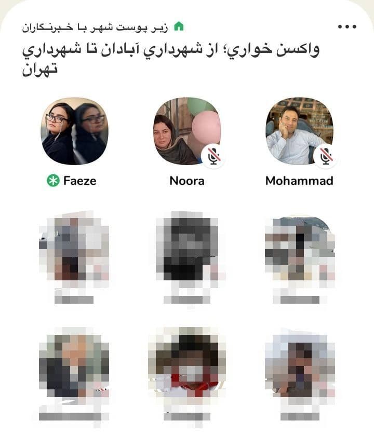Screen dimensions: 374x434
Task: Open Mohammad's profile picture
Action: (x=299, y=131)
